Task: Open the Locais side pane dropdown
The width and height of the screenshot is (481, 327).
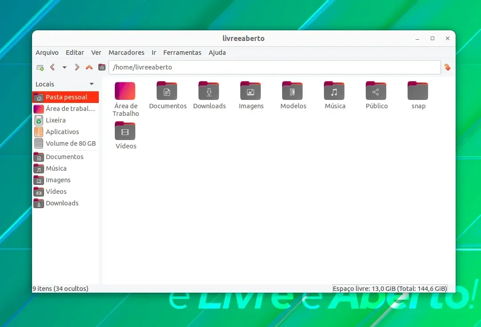Action: pos(92,84)
